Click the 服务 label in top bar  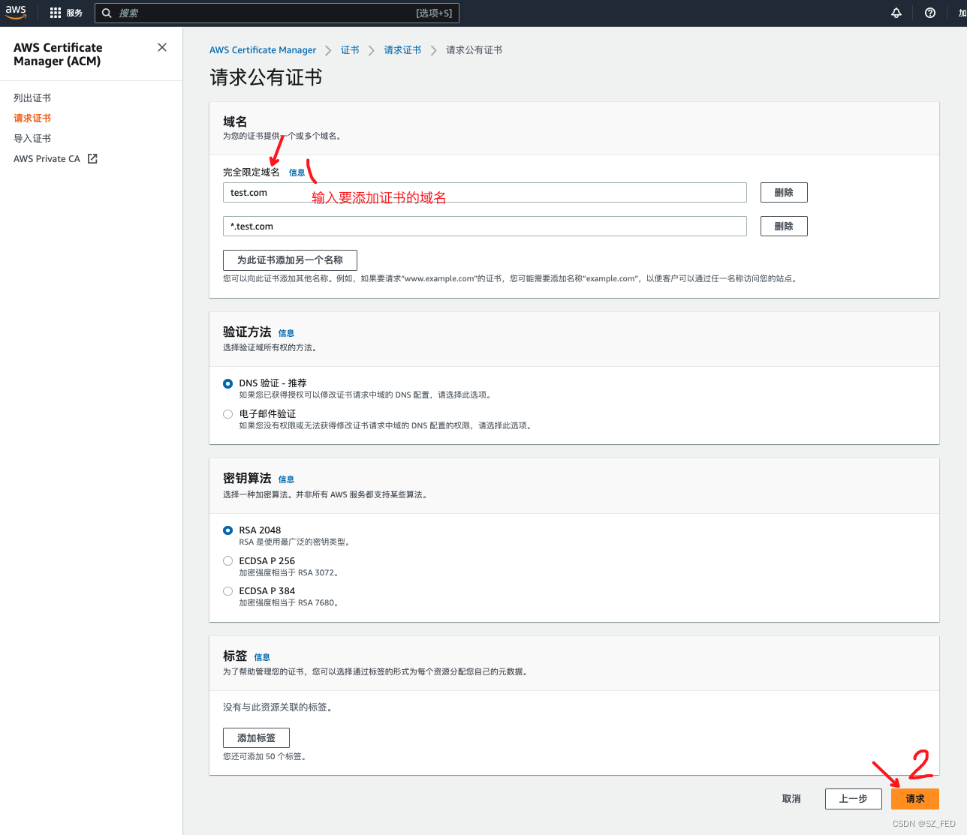point(74,13)
